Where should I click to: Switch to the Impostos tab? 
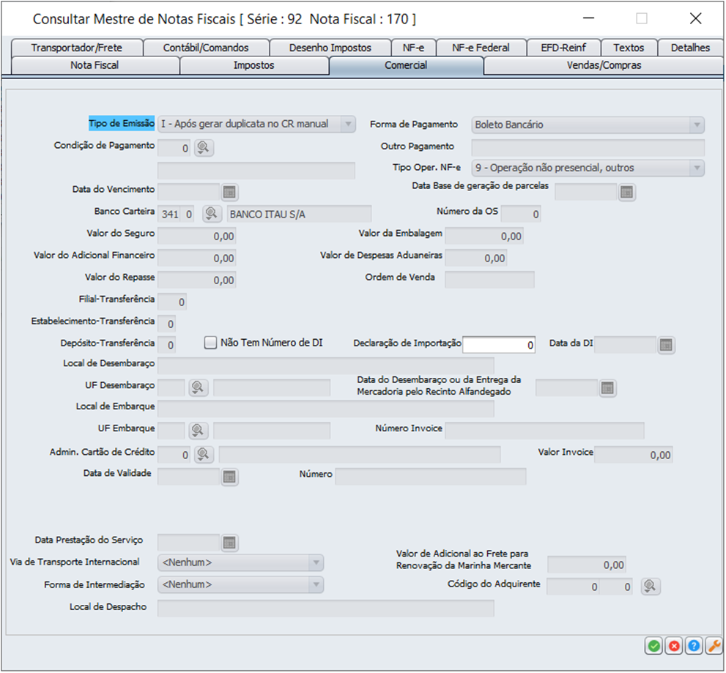(253, 66)
